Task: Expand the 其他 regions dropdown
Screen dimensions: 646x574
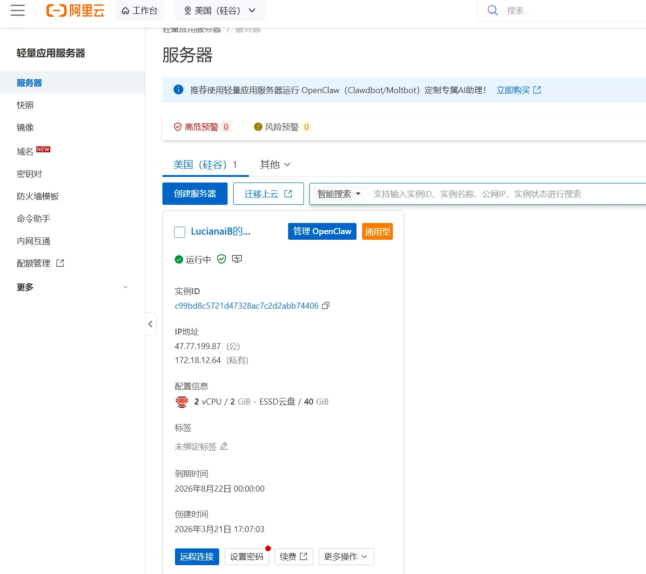Action: (276, 164)
